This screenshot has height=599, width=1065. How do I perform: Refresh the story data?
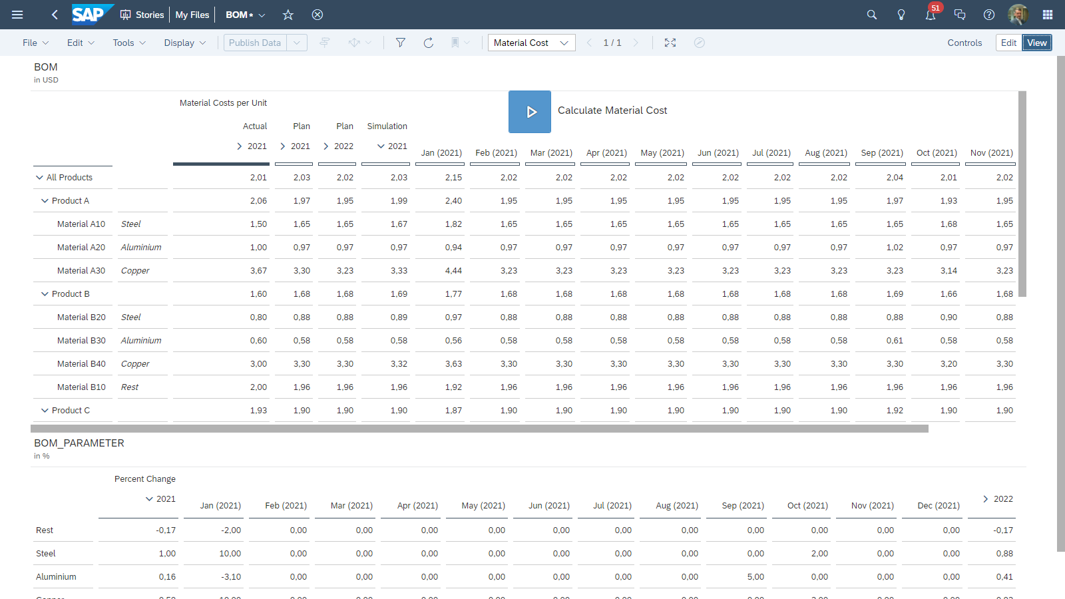pyautogui.click(x=429, y=43)
